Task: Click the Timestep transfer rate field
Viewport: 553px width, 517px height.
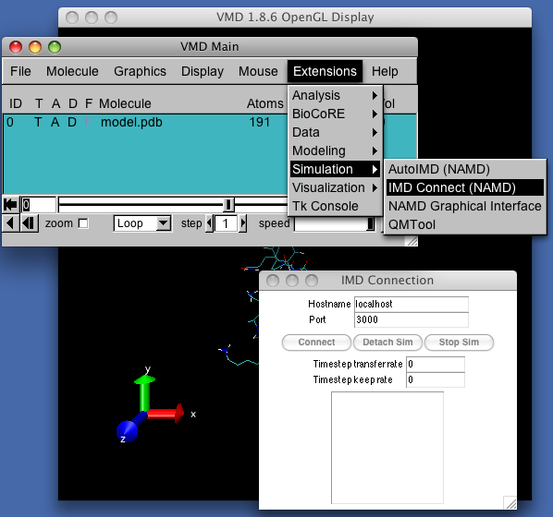Action: 436,364
